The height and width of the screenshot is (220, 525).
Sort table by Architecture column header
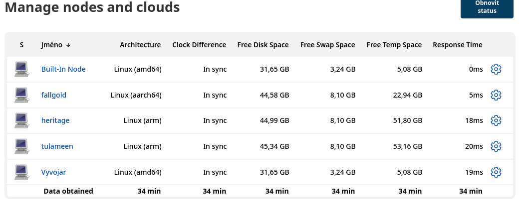coord(140,45)
